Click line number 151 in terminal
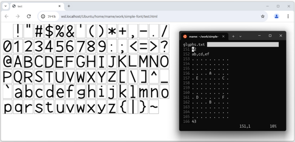The width and height of the screenshot is (295, 142). coord(186,49)
